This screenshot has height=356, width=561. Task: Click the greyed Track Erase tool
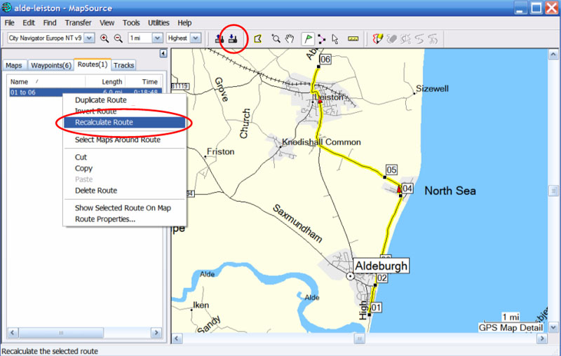[x=392, y=39]
